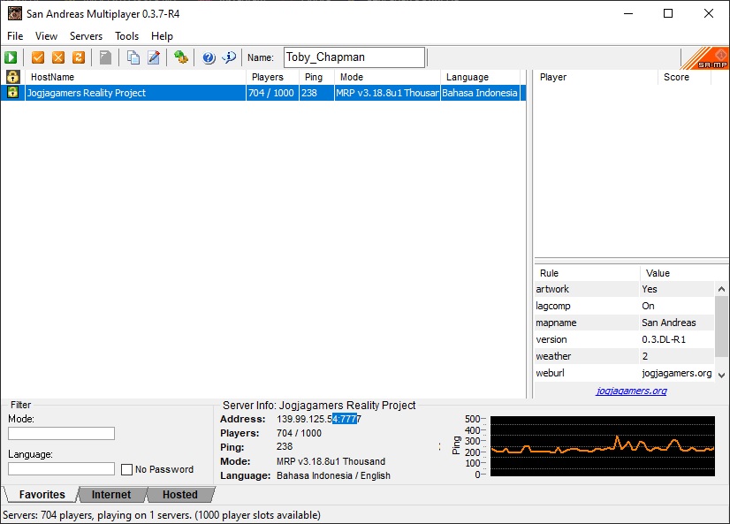Click the San Andreas mapname value
Viewport: 730px width, 524px height.
tap(668, 323)
